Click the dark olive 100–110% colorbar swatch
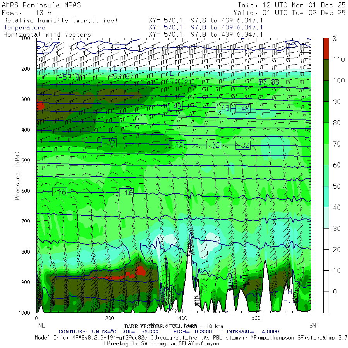348x348 pixels. click(x=326, y=70)
